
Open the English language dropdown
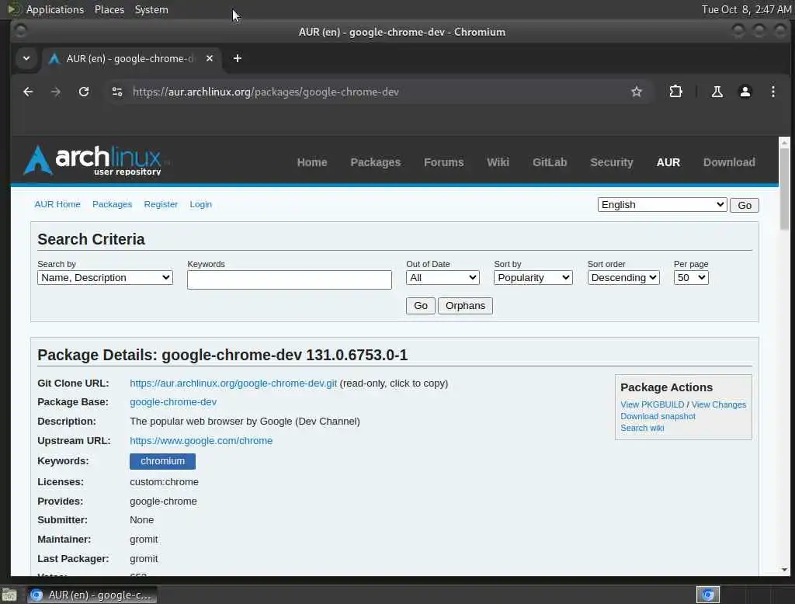[662, 204]
